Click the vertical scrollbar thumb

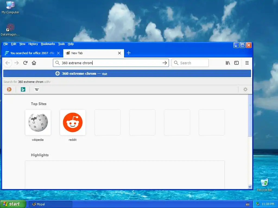coord(250,115)
